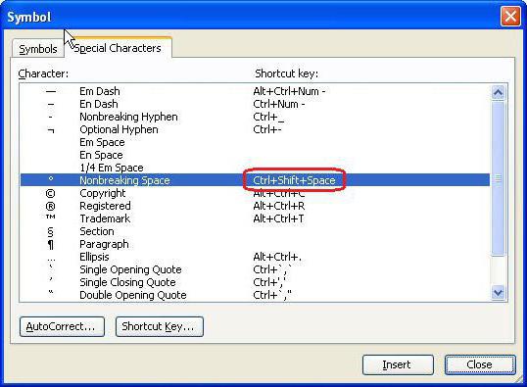This screenshot has height=387, width=527.
Task: Select the Nonbreaking Space row
Action: coord(255,180)
